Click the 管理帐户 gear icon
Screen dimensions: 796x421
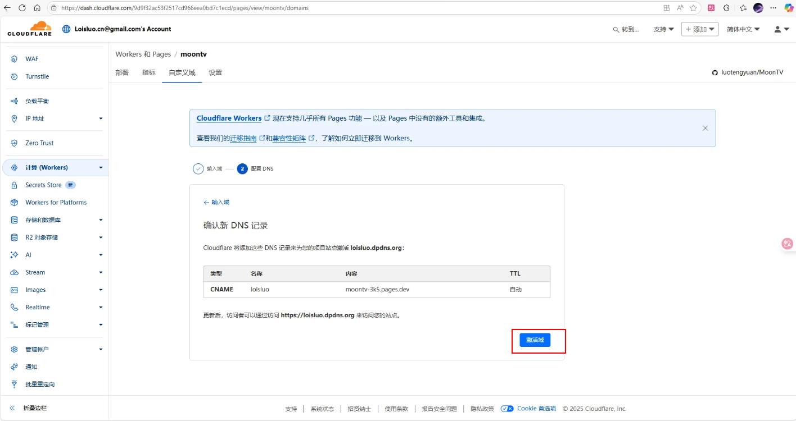(14, 349)
